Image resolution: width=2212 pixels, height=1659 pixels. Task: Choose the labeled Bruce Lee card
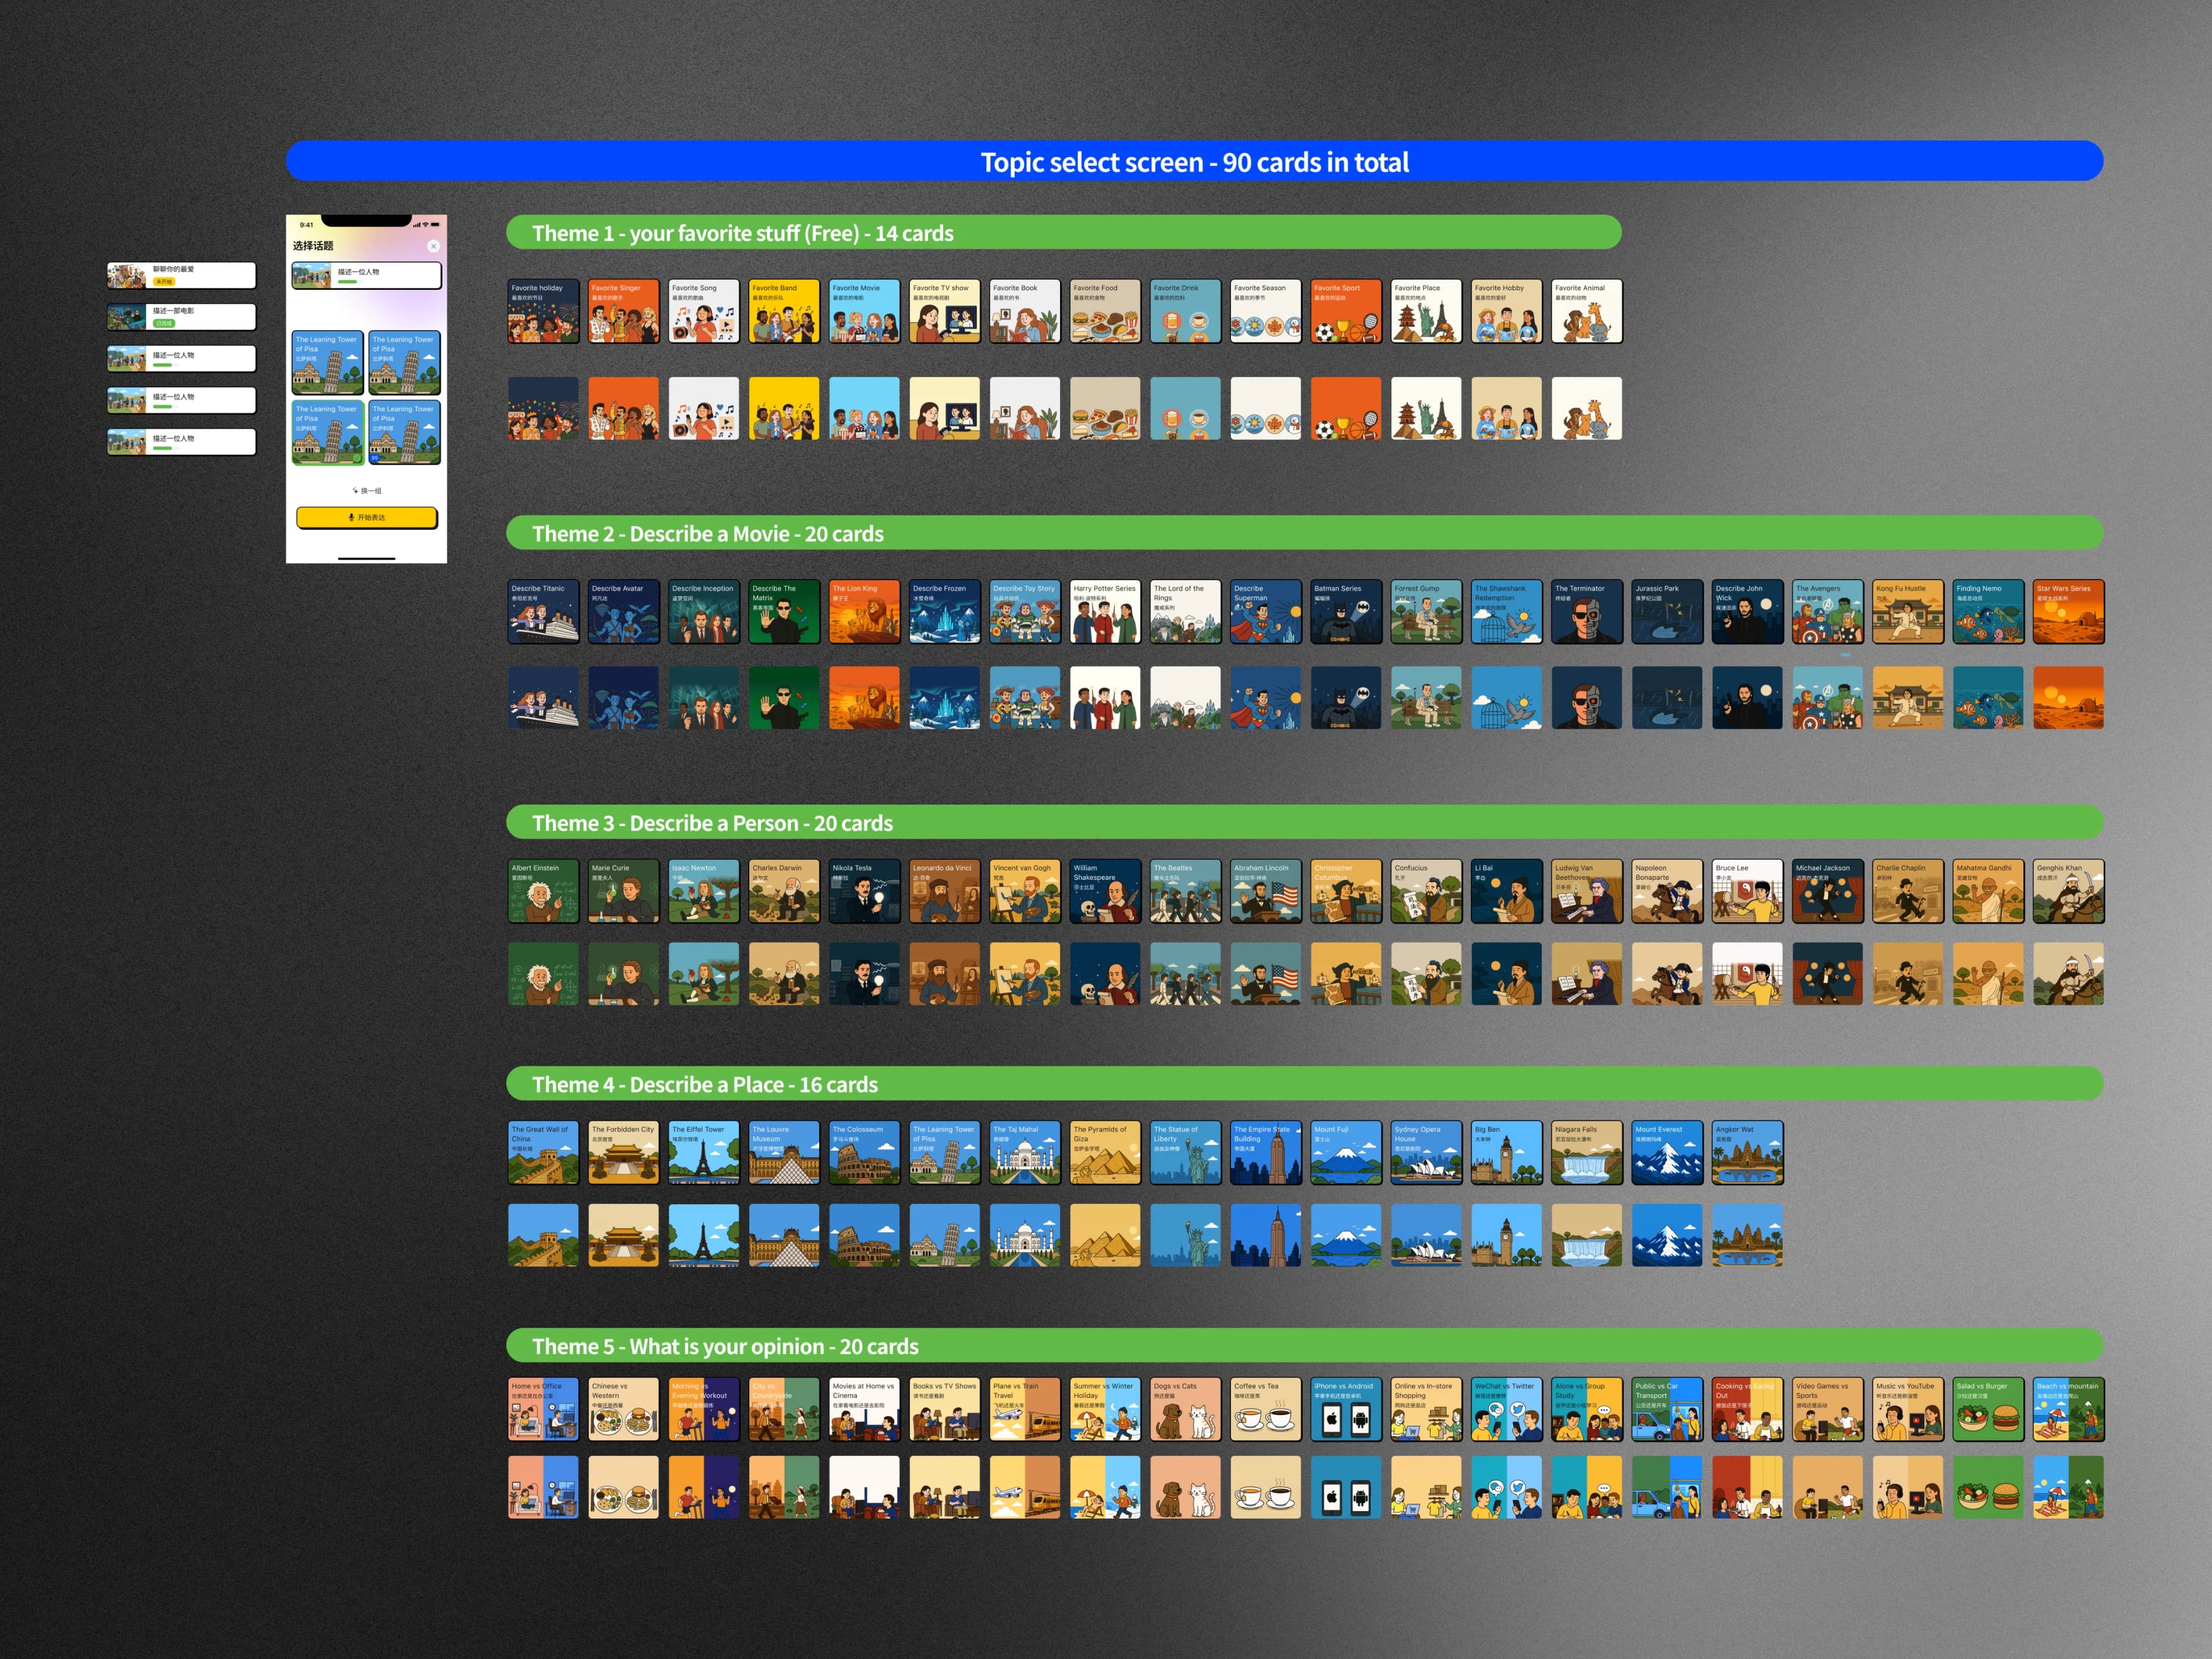point(1747,891)
